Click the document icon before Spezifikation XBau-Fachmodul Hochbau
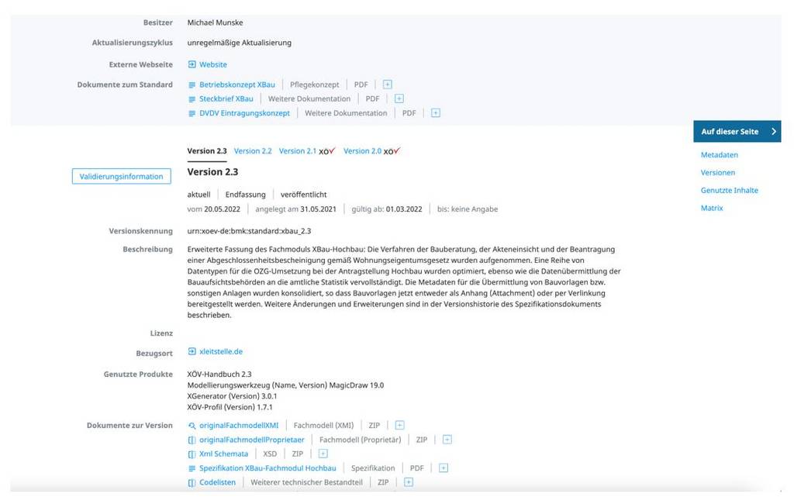794x497 pixels. pos(191,468)
